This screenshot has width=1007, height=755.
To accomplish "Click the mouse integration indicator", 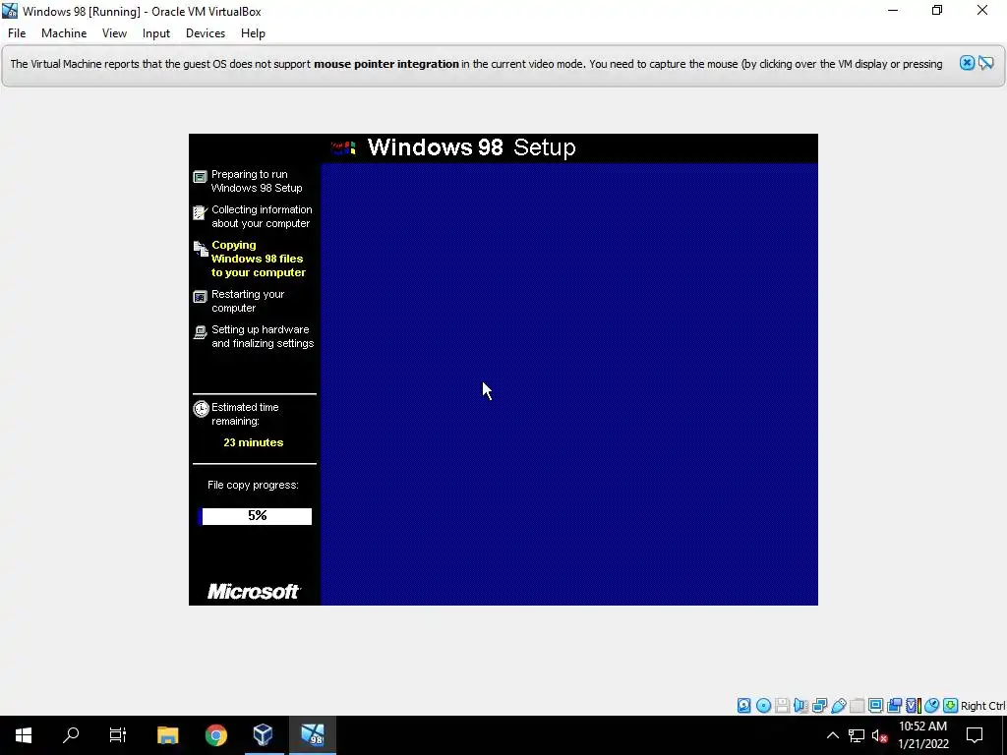I will pyautogui.click(x=931, y=706).
